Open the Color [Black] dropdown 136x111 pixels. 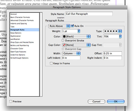(76, 36)
